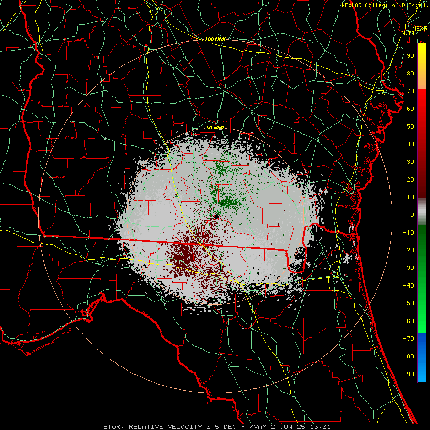This screenshot has height=430, width=430.
Task: Click the '30' value on velocity scale
Action: pos(410,162)
